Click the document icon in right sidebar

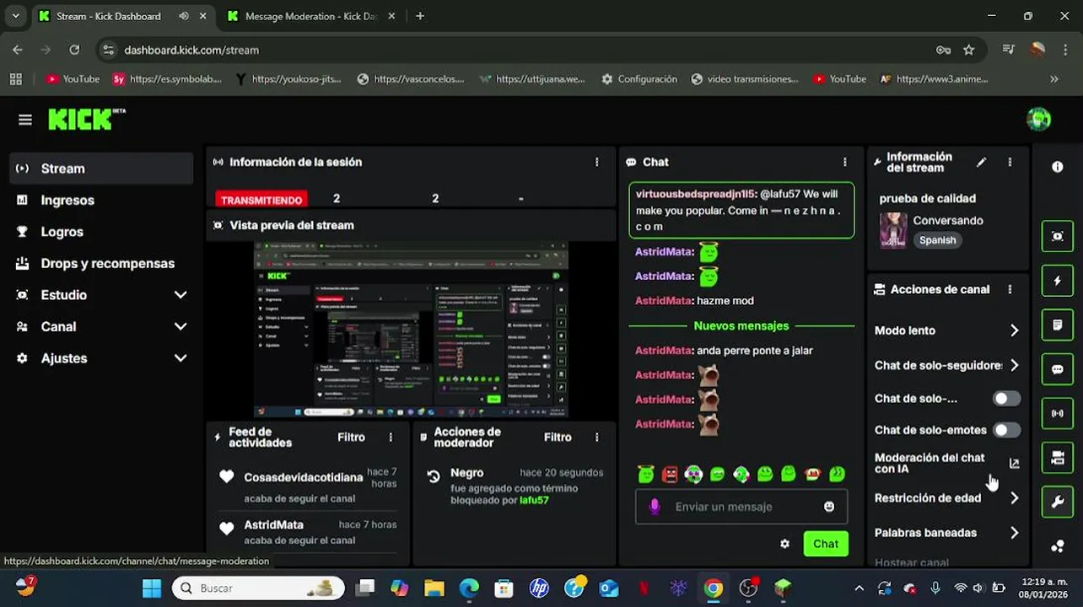tap(1057, 325)
